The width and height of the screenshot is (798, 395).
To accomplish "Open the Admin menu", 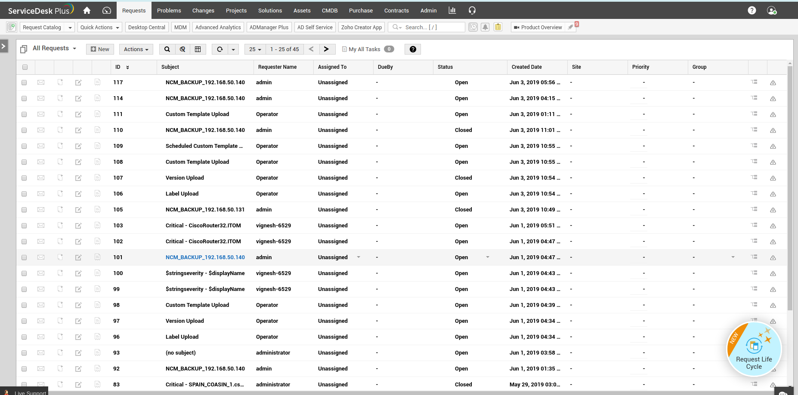I will coord(428,10).
